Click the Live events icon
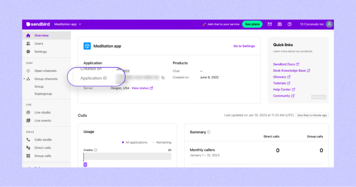The width and height of the screenshot is (356, 187). click(x=28, y=120)
